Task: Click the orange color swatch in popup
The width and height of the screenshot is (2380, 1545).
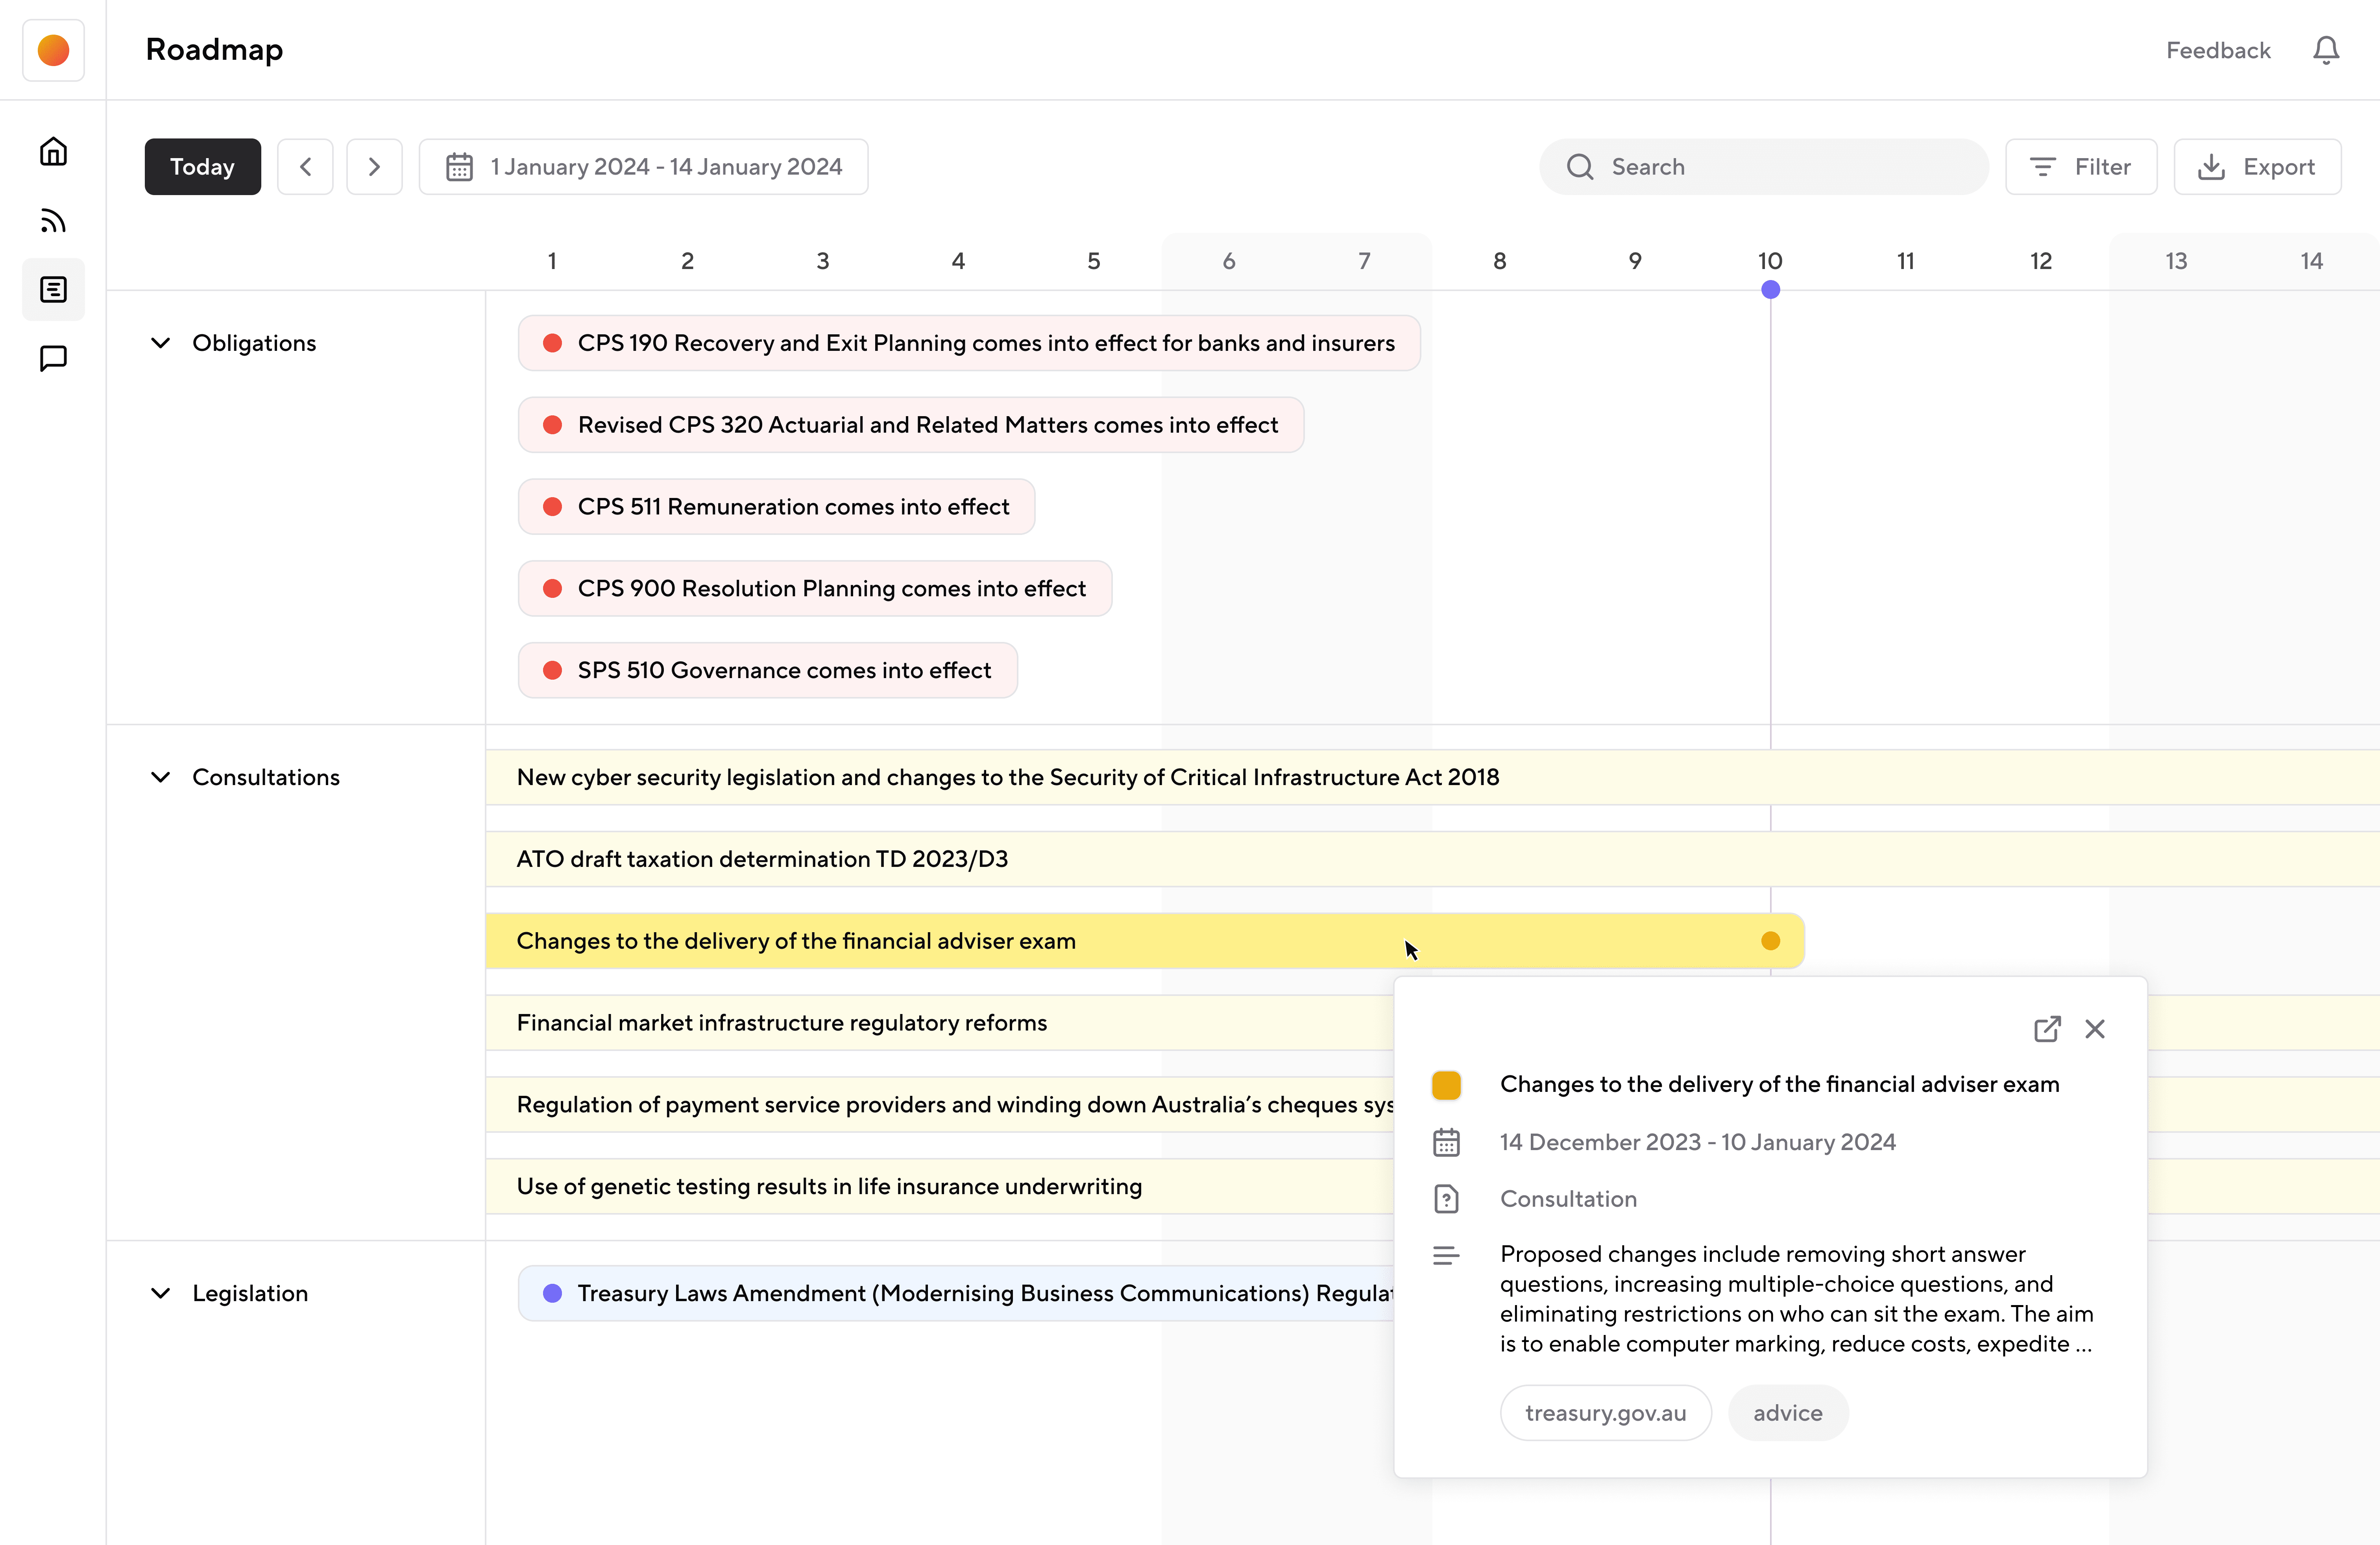Action: click(1446, 1085)
